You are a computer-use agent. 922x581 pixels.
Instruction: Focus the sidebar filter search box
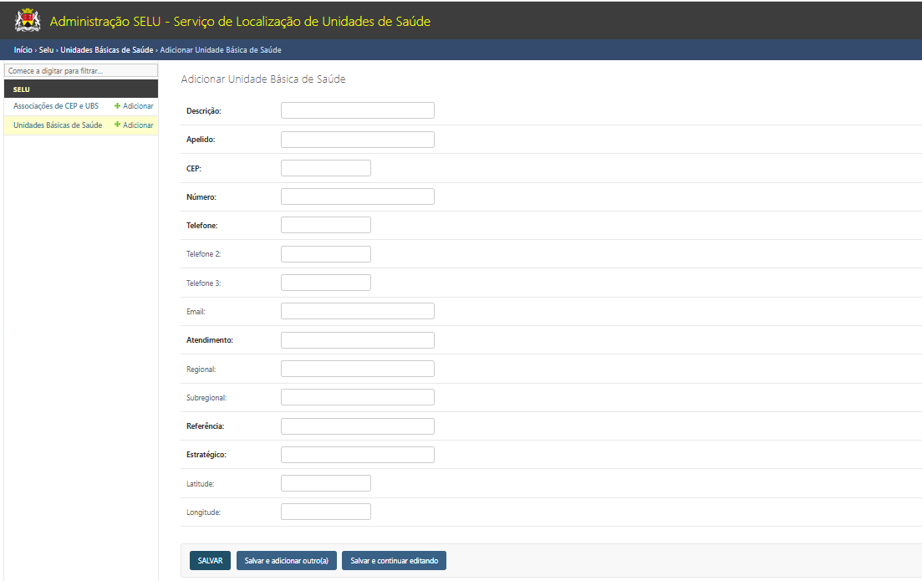pos(81,71)
